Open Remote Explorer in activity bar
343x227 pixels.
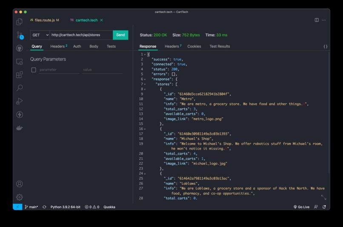(20, 62)
